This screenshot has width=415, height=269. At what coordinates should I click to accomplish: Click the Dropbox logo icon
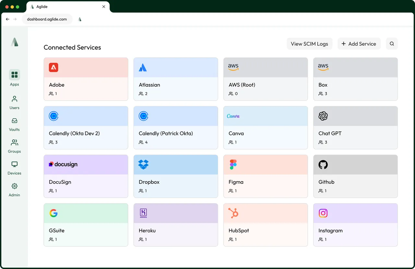[143, 165]
